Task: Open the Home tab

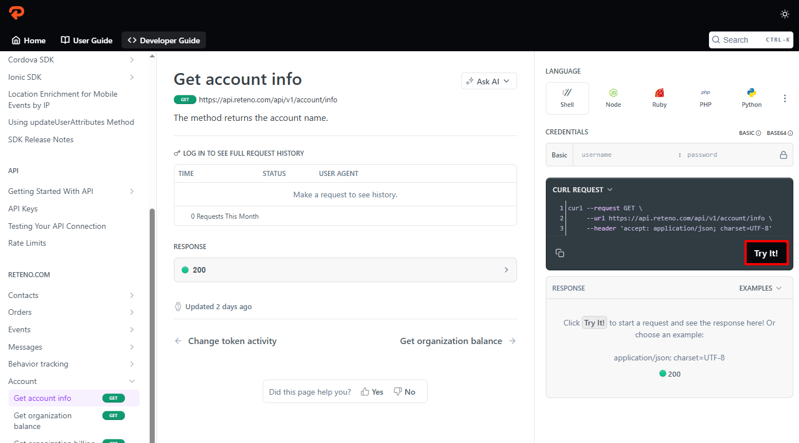Action: coord(29,40)
